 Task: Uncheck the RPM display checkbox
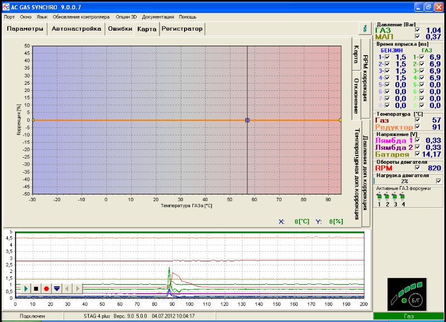pos(418,167)
